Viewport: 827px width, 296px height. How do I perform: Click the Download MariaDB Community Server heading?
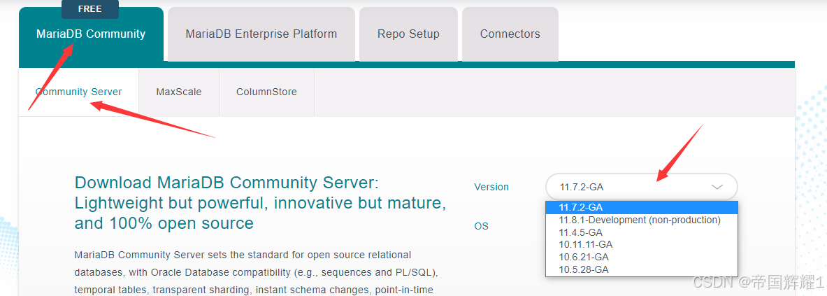(261, 203)
